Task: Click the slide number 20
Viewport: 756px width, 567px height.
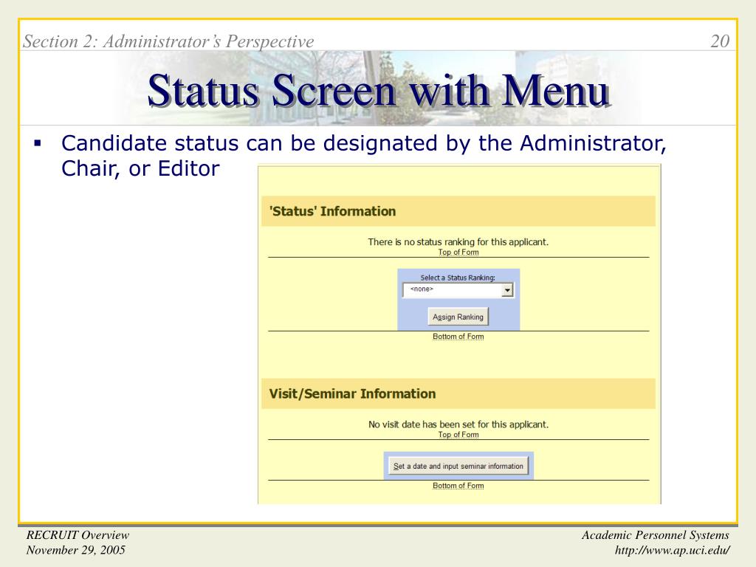Action: point(720,41)
